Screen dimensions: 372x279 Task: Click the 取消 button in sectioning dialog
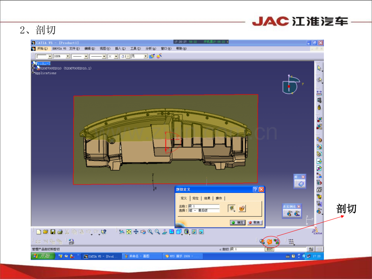[254, 222]
